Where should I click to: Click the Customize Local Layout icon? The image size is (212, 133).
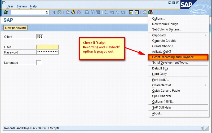point(151,12)
